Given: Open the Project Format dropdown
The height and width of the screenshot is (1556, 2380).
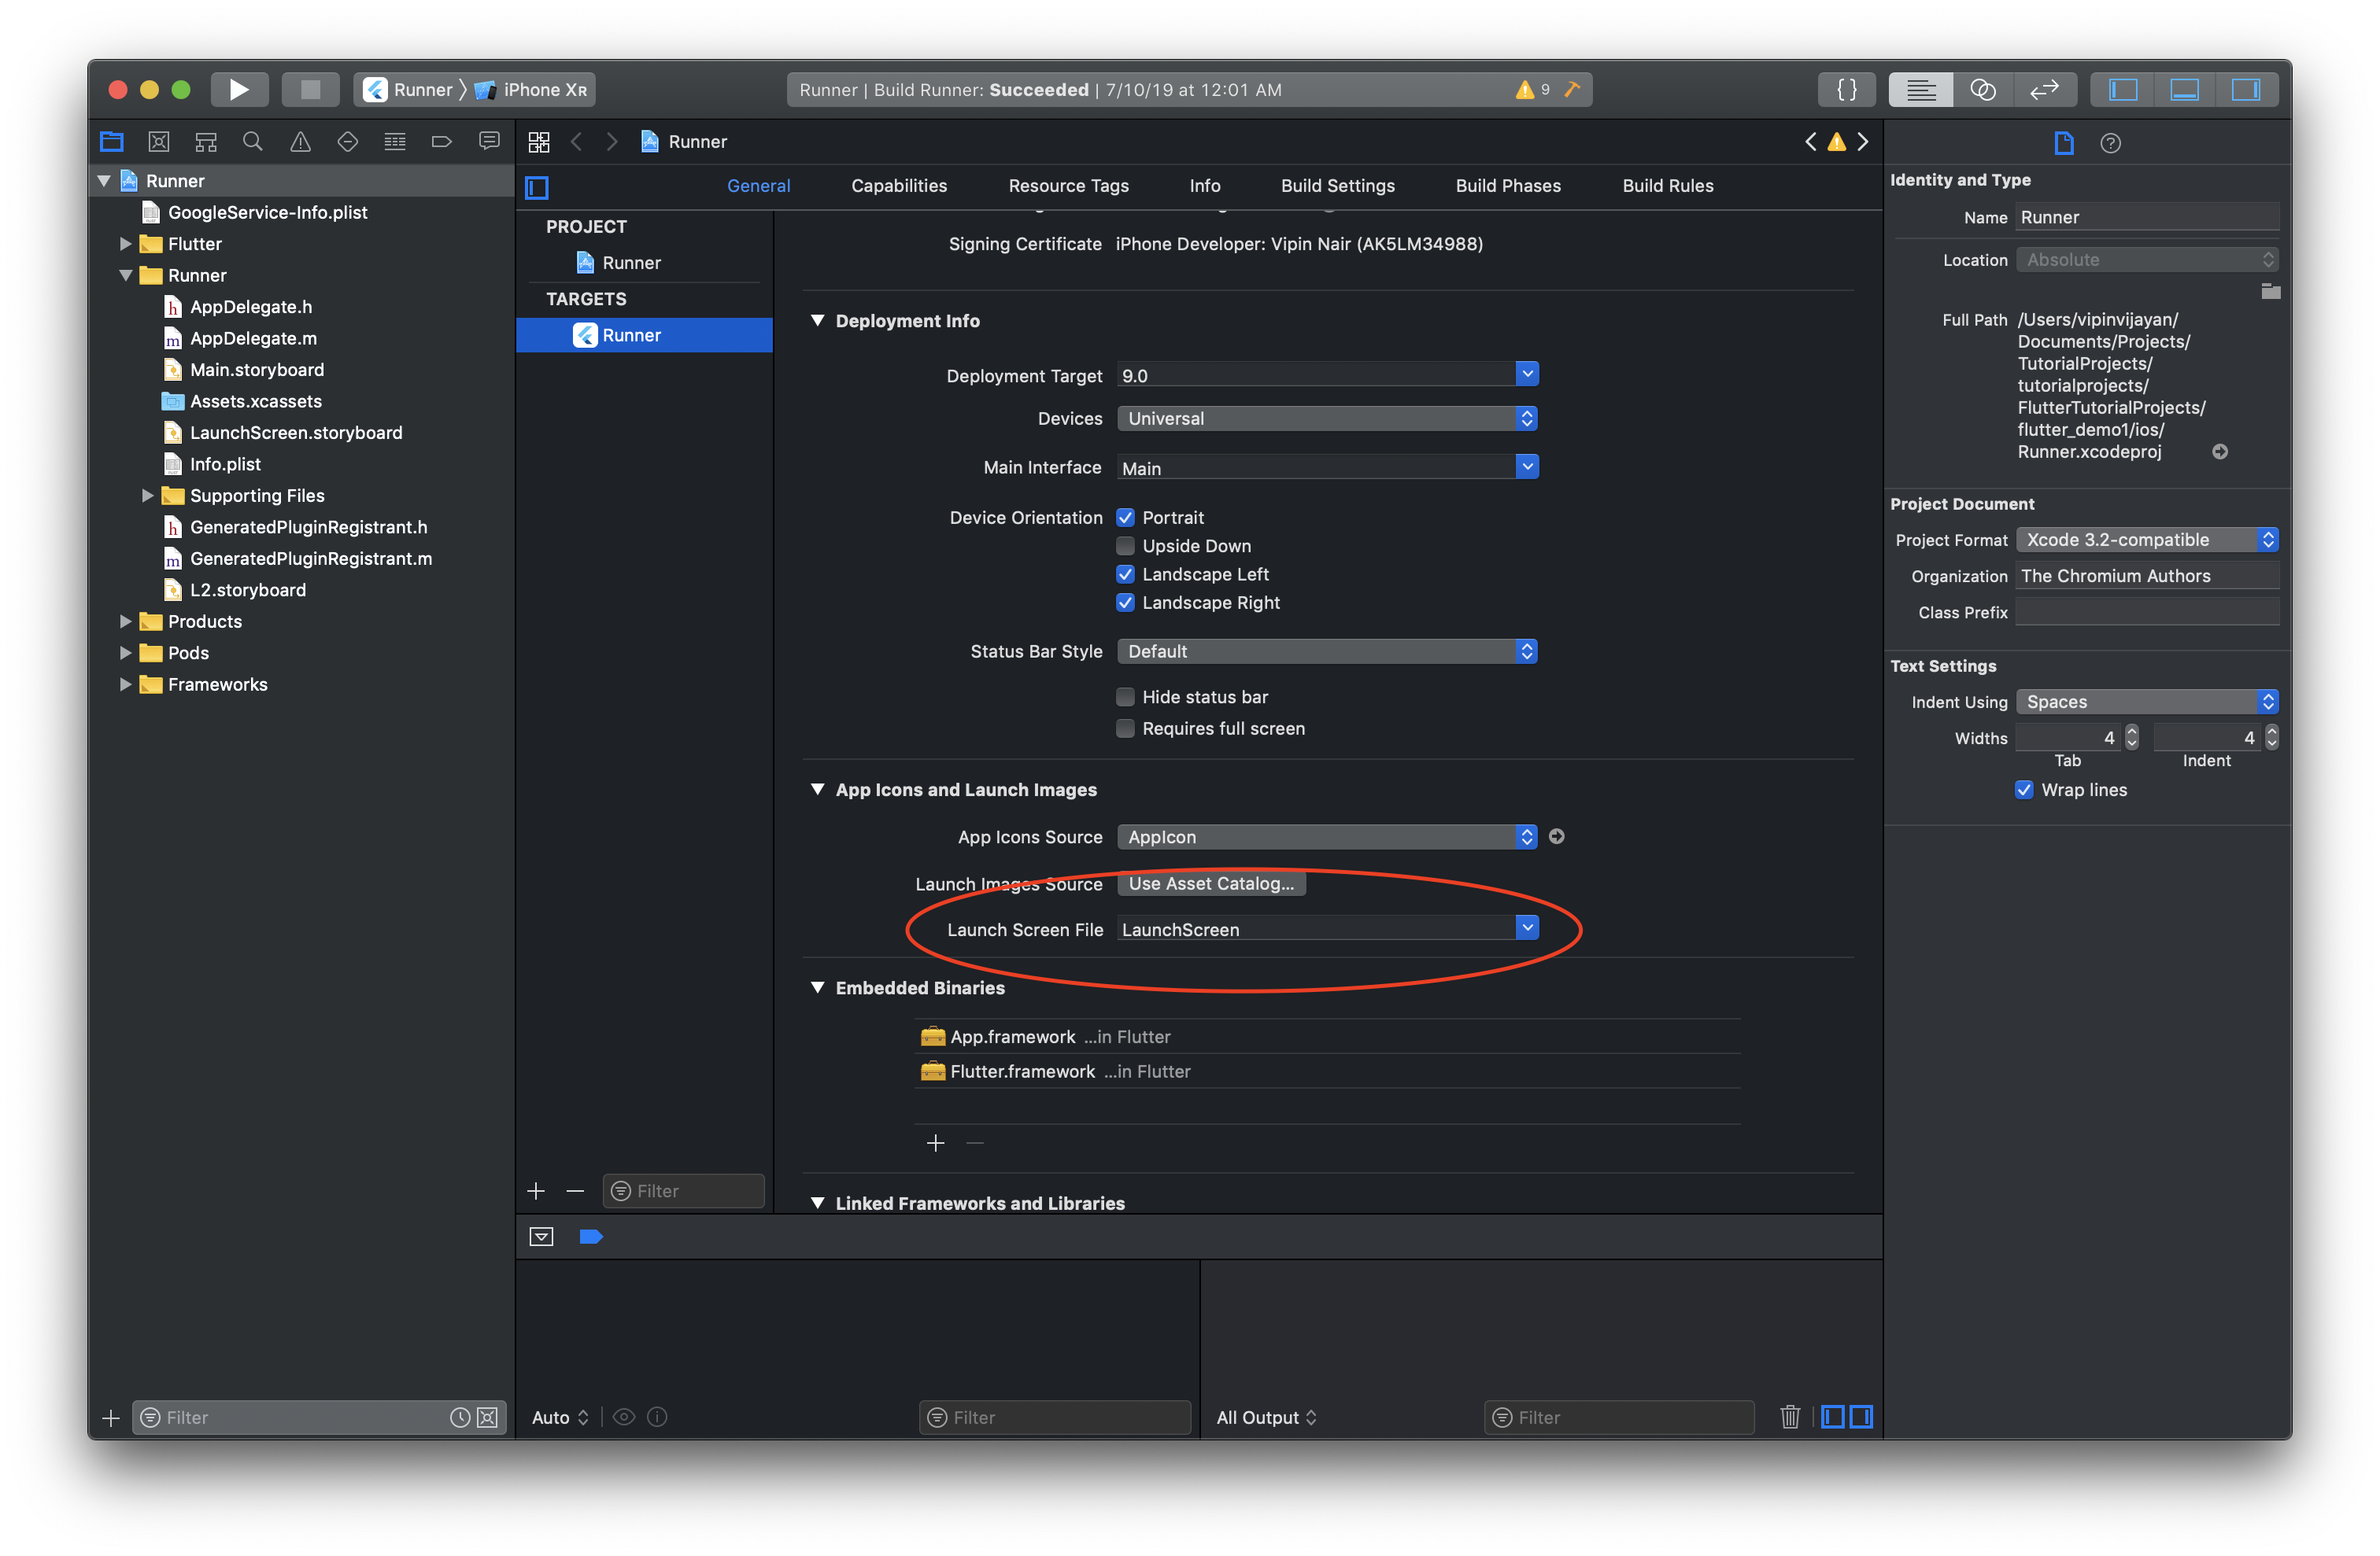Looking at the screenshot, I should (2148, 540).
